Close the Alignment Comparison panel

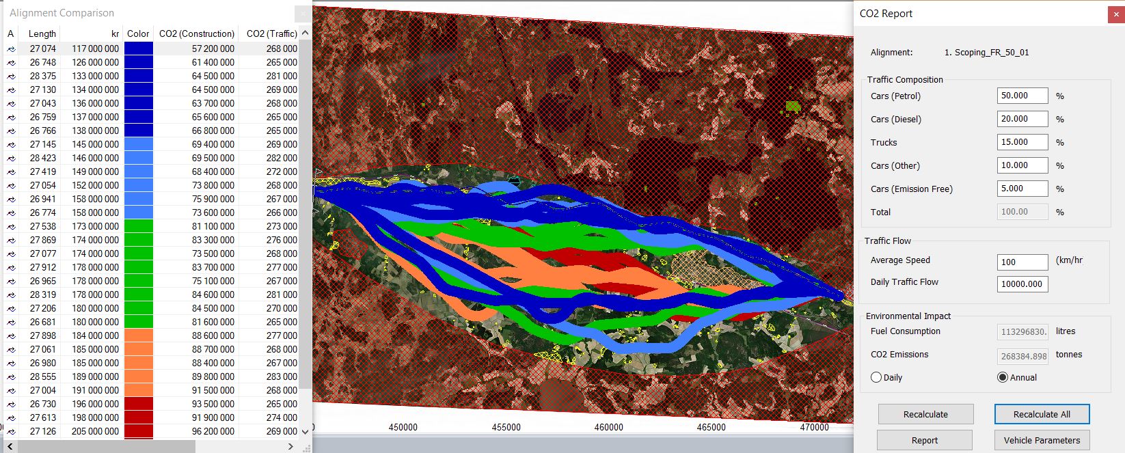303,13
